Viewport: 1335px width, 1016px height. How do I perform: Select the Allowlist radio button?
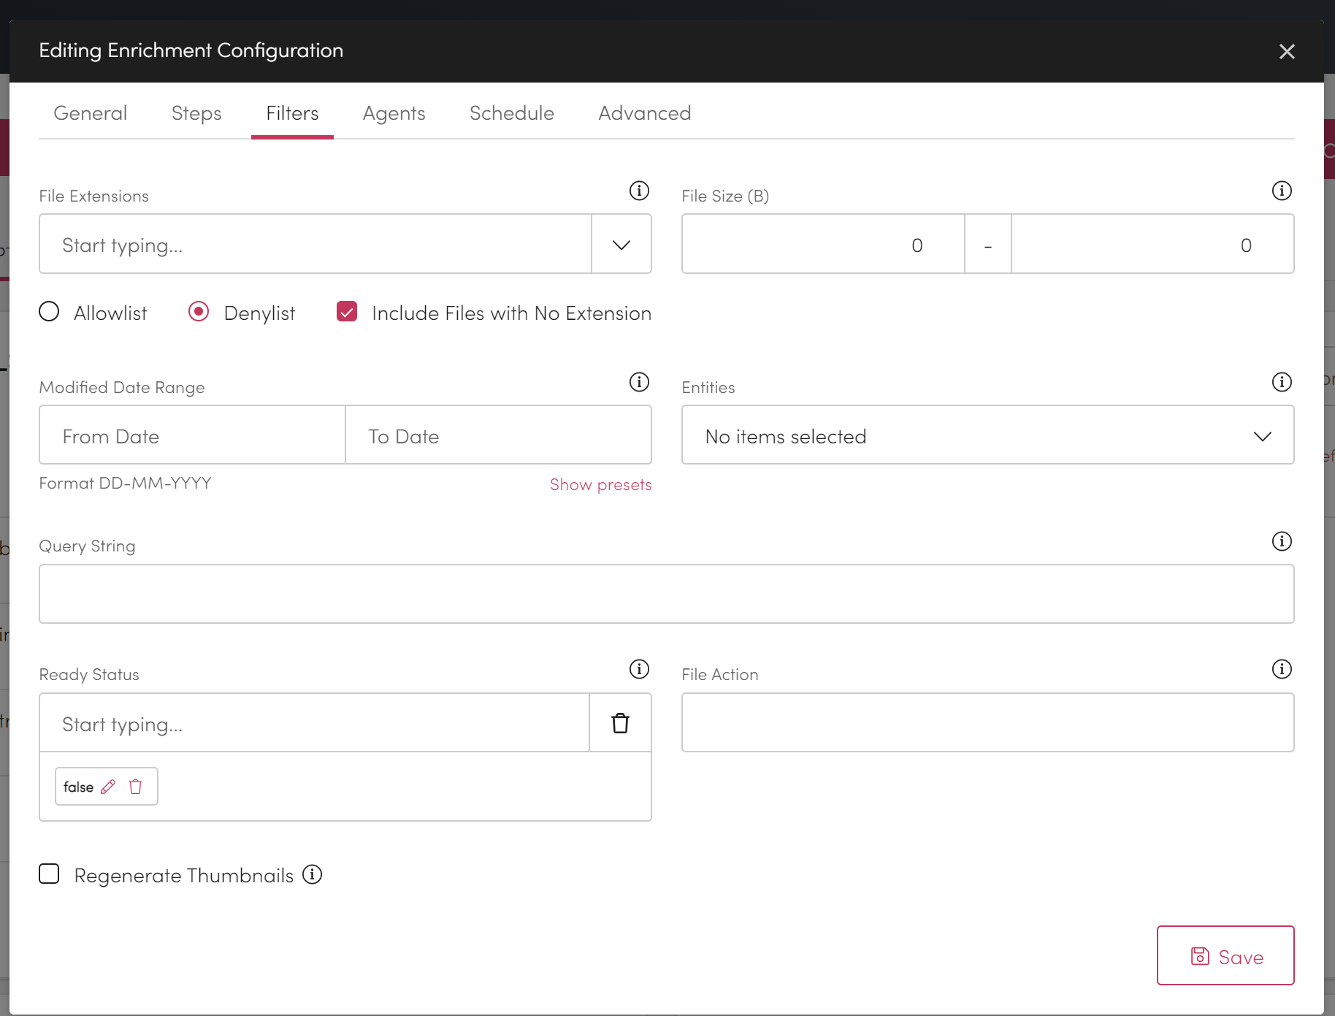pyautogui.click(x=49, y=311)
